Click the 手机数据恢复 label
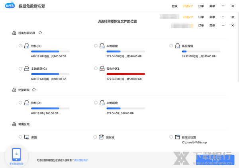The height and width of the screenshot is (168, 239). [16, 164]
